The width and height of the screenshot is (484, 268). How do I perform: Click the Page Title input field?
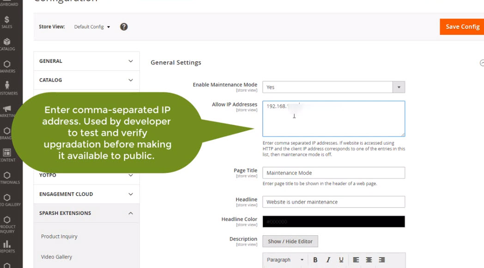tap(333, 173)
